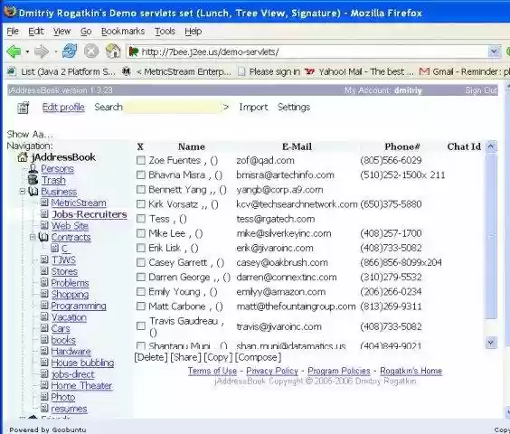Image resolution: width=510 pixels, height=434 pixels.
Task: Click the Gmail bookmark icon
Action: (424, 71)
